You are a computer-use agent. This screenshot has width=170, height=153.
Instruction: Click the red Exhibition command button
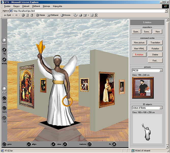139,55
